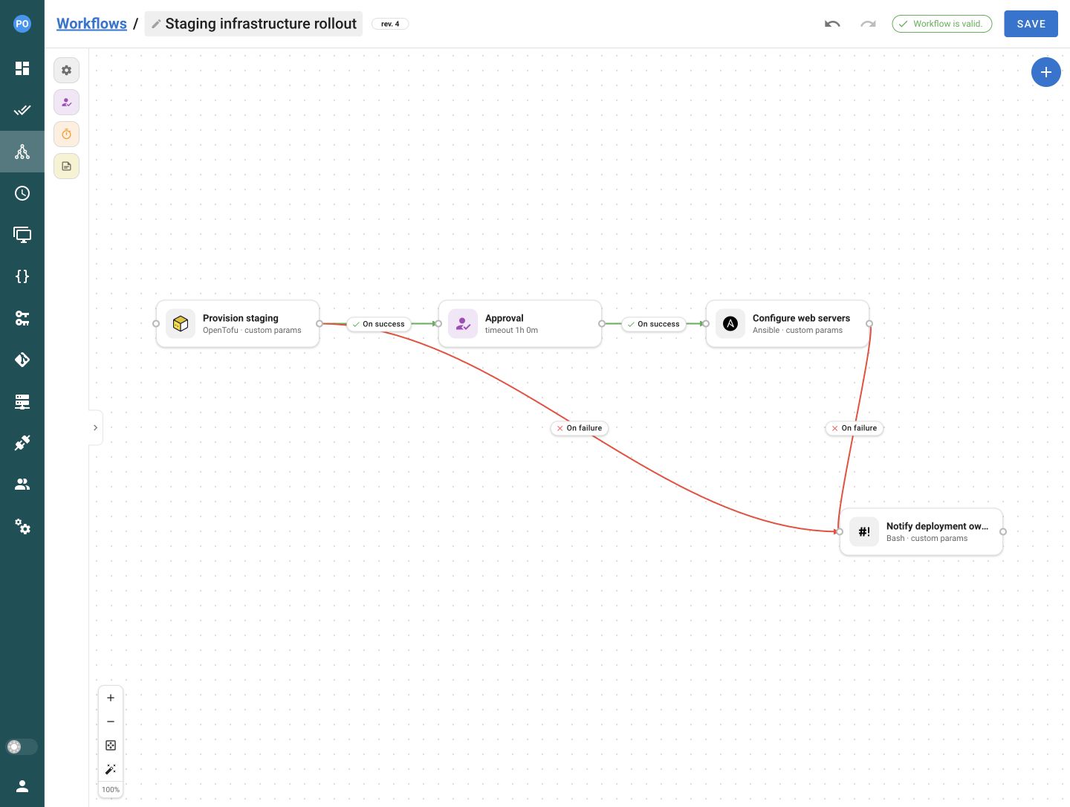Click On success label after Provision staging

(x=378, y=324)
